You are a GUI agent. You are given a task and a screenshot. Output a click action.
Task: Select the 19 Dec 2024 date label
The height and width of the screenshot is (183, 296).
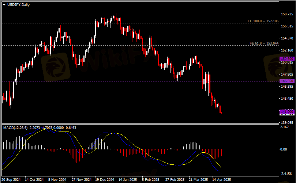(x=105, y=180)
